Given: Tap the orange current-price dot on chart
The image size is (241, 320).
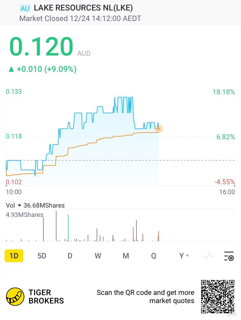Looking at the screenshot, I should [x=159, y=128].
